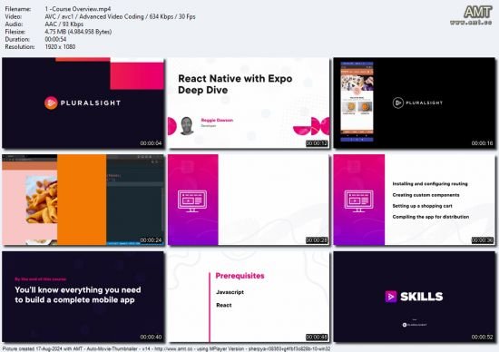Select the React Native with Expo title thumbnail
Screen dimensions: 499x352
[x=249, y=103]
